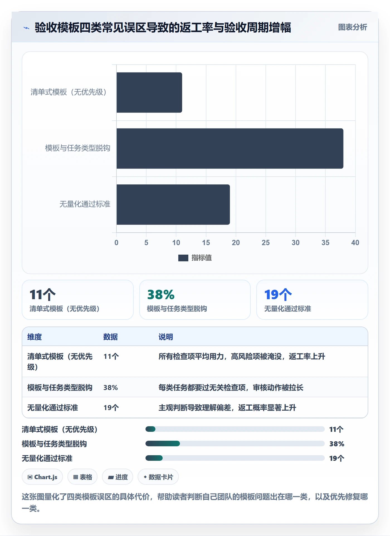Click description 主观判断导致理解偏差，返工概率显著上升
The image size is (390, 536).
(227, 408)
